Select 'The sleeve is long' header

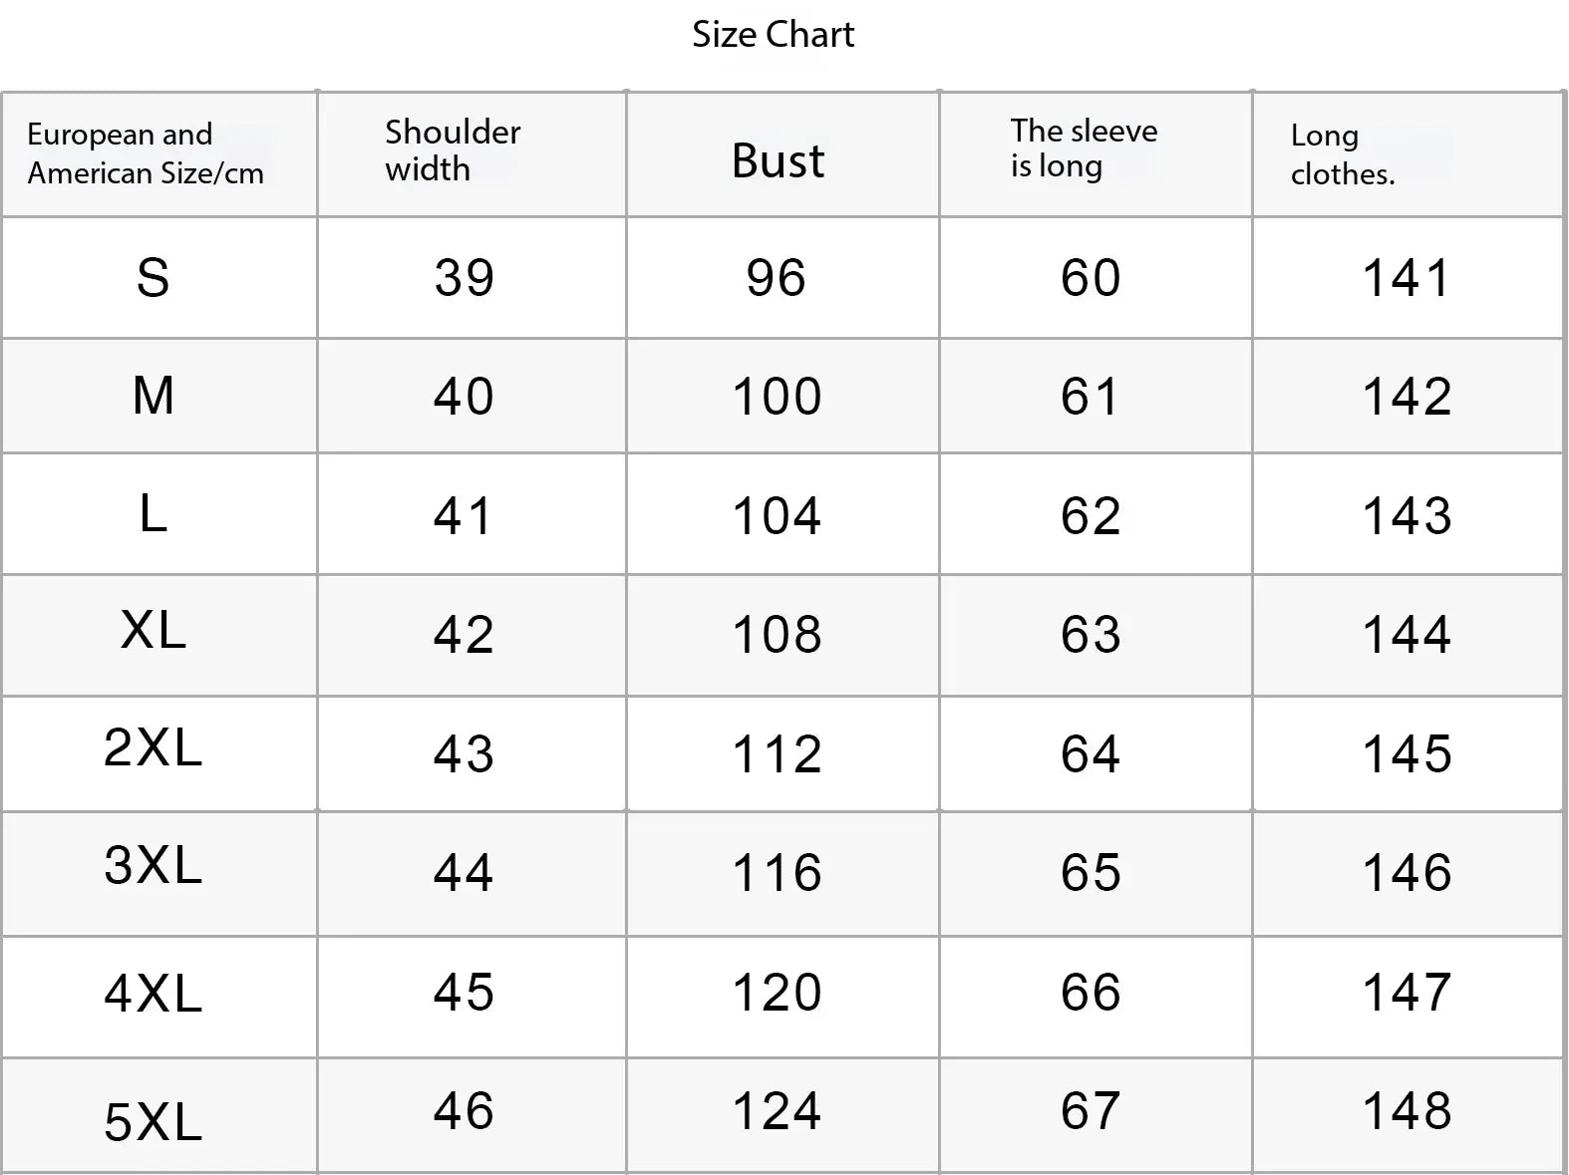click(1084, 147)
